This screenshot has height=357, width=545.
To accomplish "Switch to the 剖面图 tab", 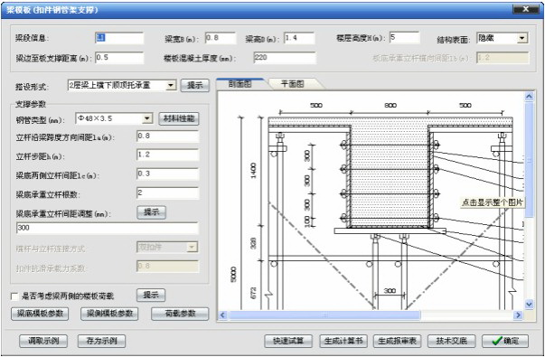I will click(x=240, y=84).
